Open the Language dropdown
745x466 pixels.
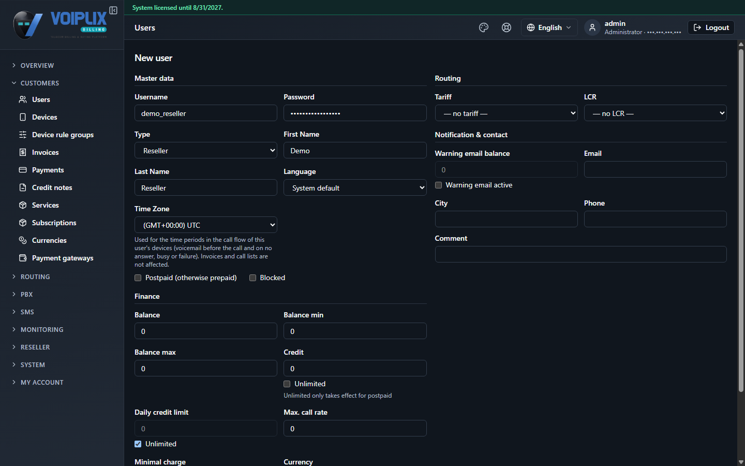[x=355, y=188]
